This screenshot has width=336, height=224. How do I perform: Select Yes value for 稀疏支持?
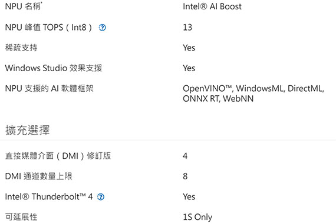pos(189,48)
